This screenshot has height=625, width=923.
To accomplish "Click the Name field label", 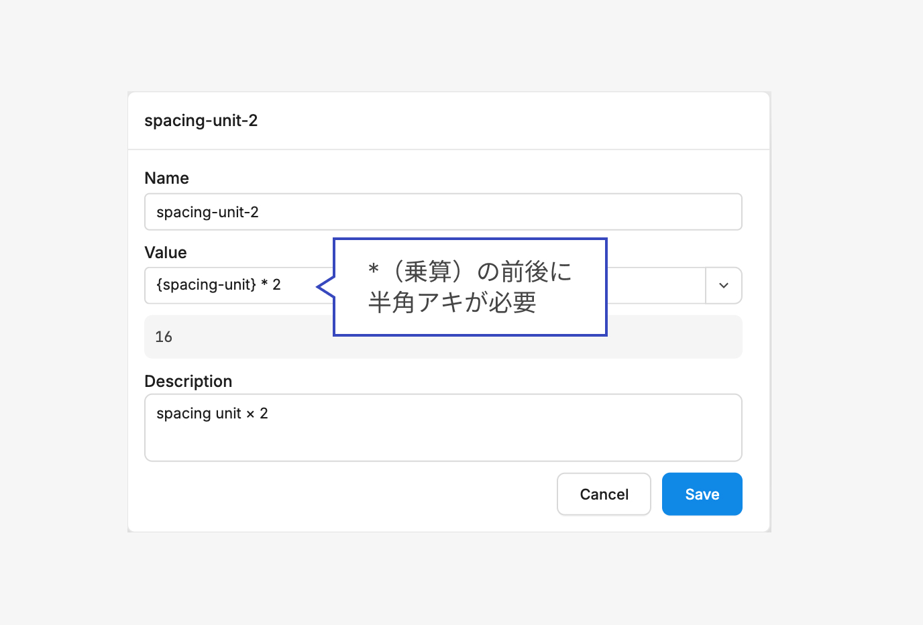I will (x=166, y=178).
